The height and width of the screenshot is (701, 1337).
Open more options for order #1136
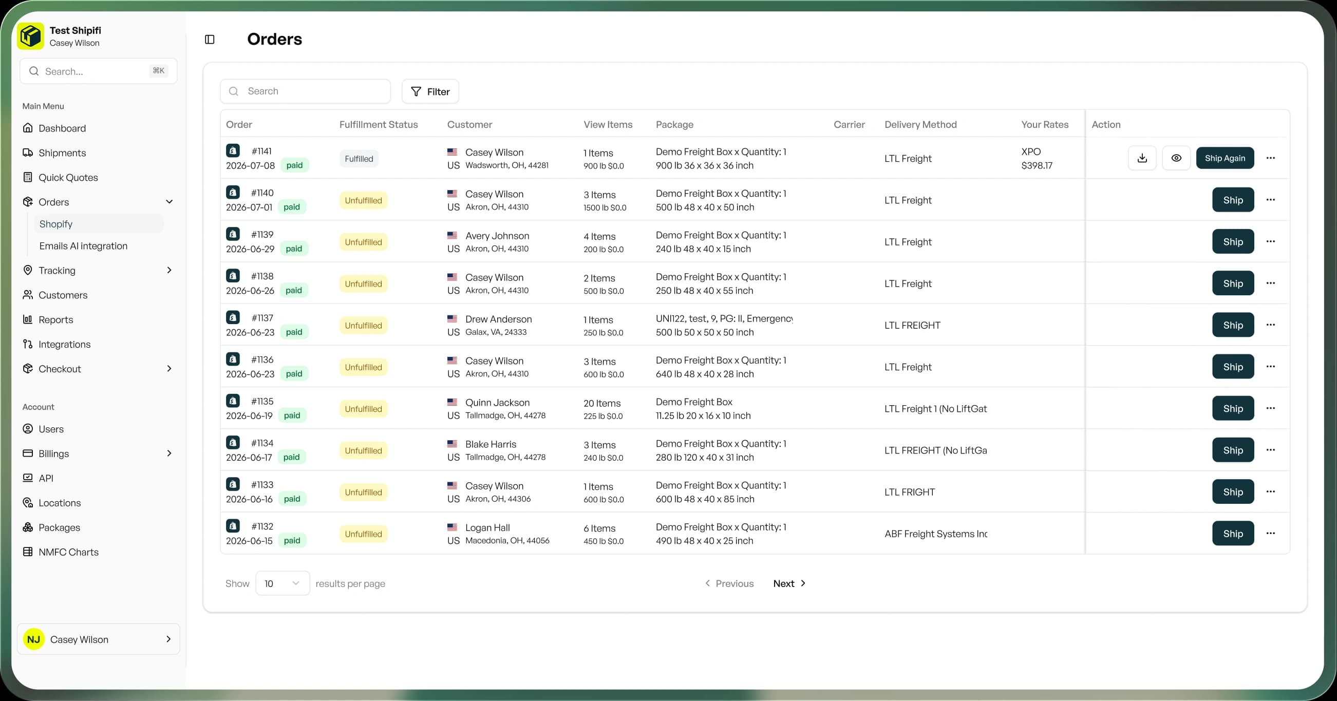(1271, 366)
